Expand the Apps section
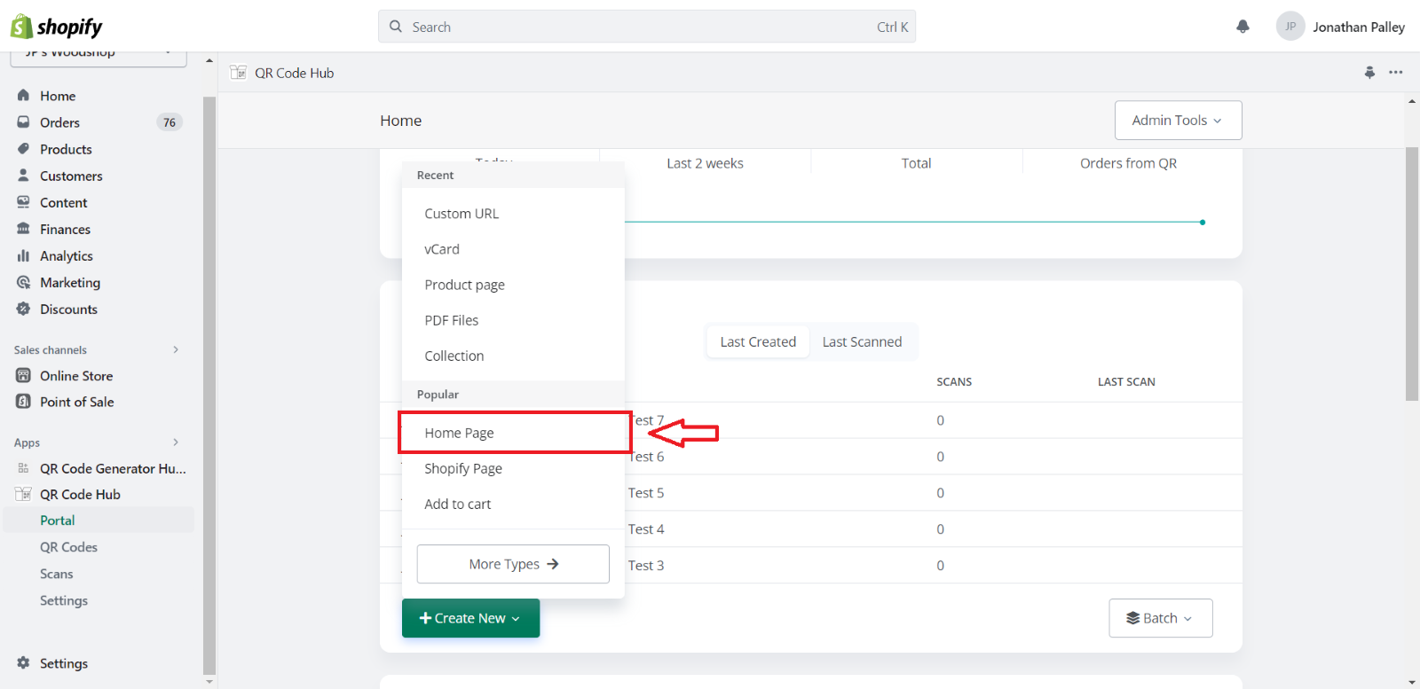 176,442
